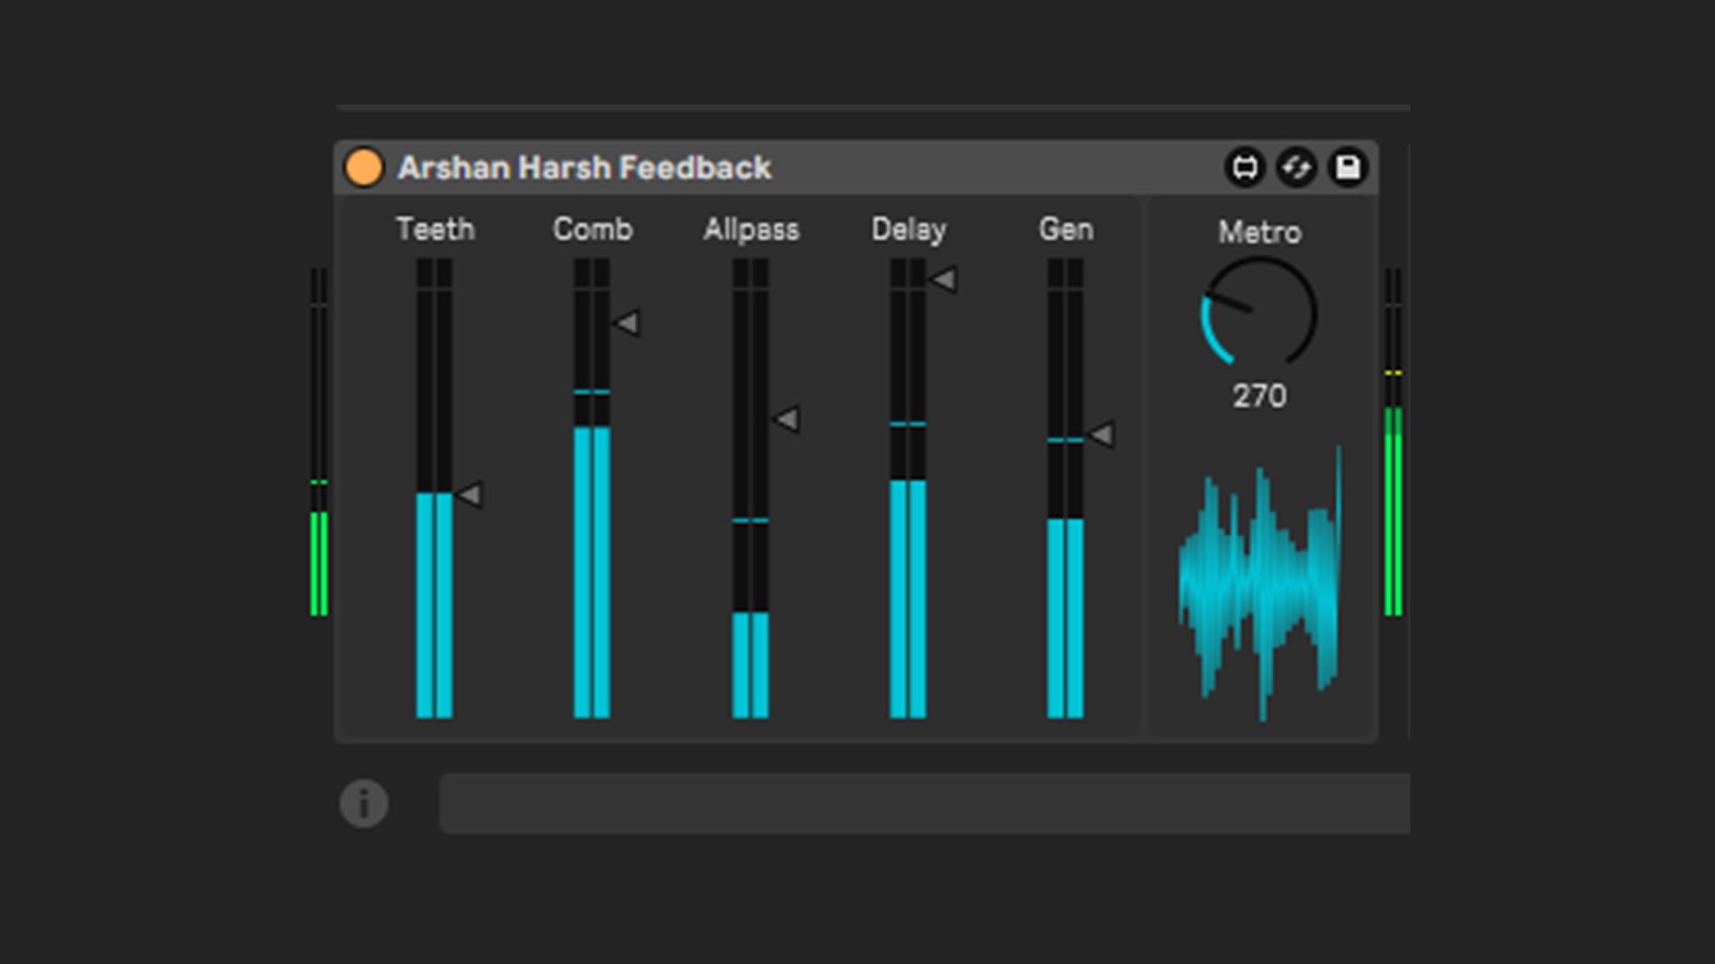Click the Gen slider triangle handle

click(x=1102, y=435)
